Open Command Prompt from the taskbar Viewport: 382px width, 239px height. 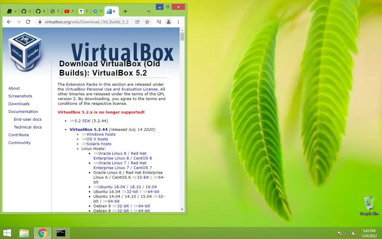61,233
